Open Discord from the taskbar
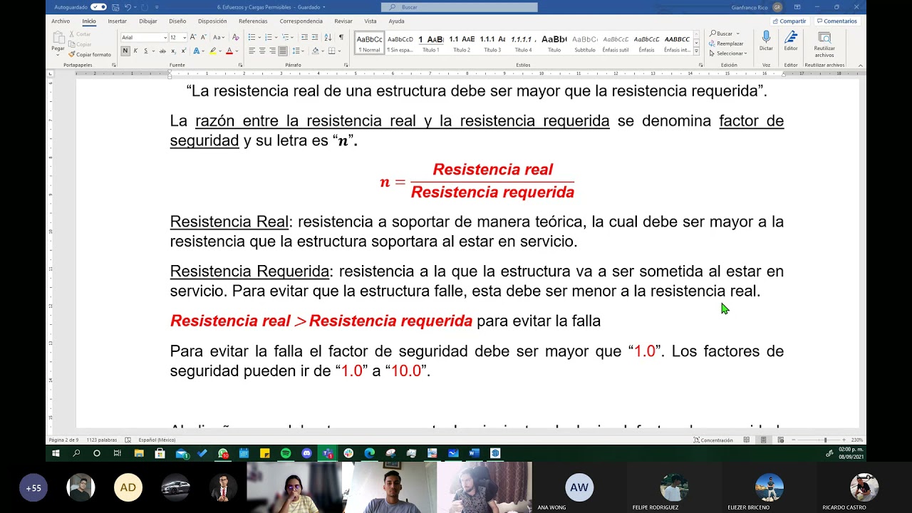 pos(306,453)
